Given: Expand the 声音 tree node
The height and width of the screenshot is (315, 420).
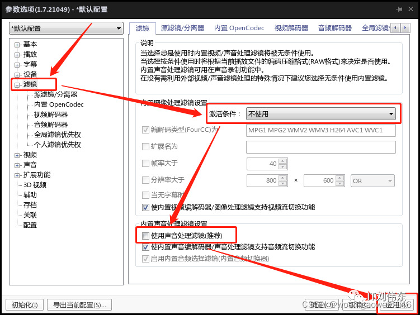Looking at the screenshot, I should coord(17,165).
